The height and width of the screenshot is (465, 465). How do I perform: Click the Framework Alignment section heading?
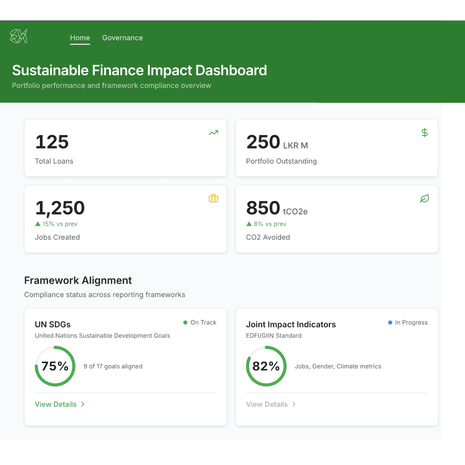78,280
